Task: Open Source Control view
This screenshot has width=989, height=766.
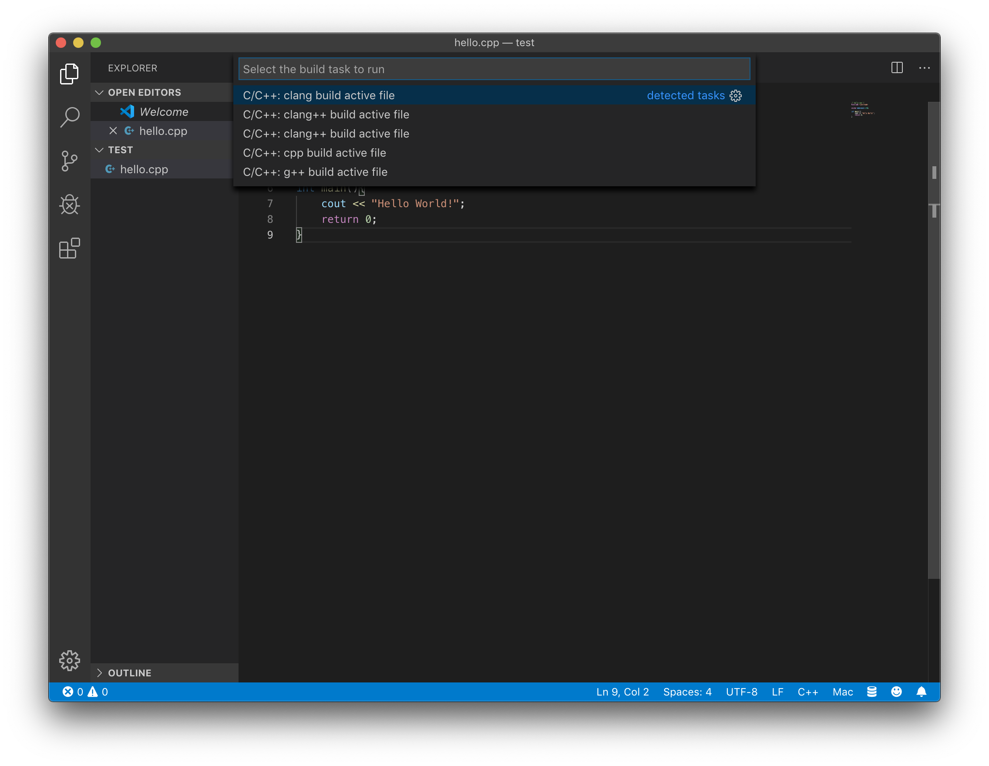Action: [69, 161]
